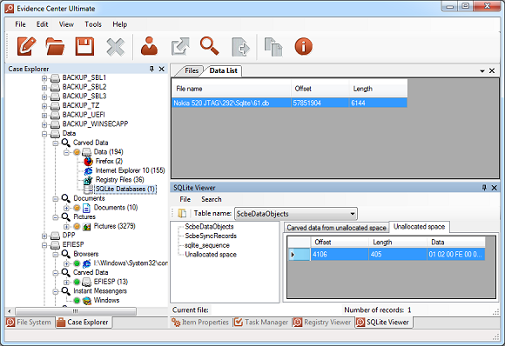Image resolution: width=505 pixels, height=346 pixels.
Task: Click the user profile icon in the toolbar
Action: (149, 46)
